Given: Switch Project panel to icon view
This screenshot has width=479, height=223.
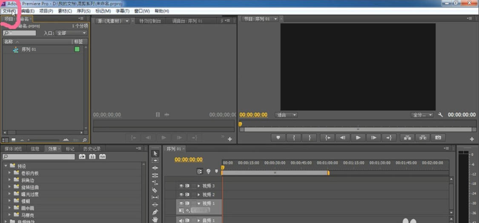Looking at the screenshot, I should coord(14,140).
